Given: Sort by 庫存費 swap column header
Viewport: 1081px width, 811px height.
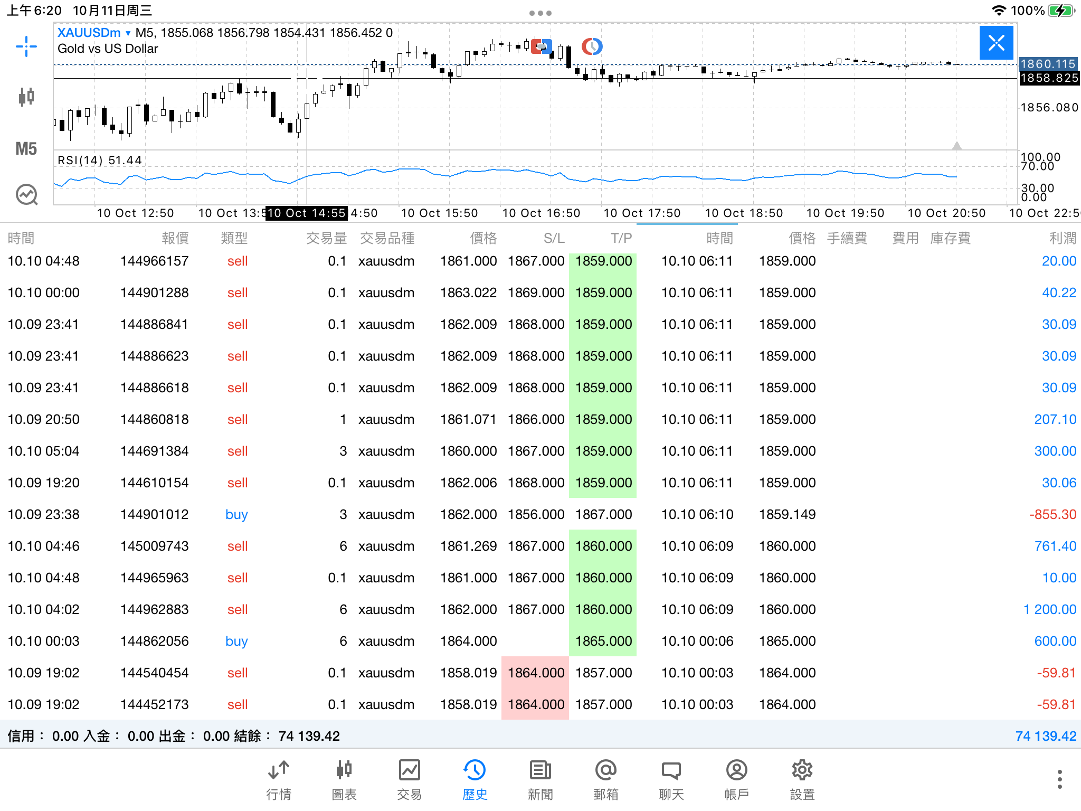Looking at the screenshot, I should [950, 238].
